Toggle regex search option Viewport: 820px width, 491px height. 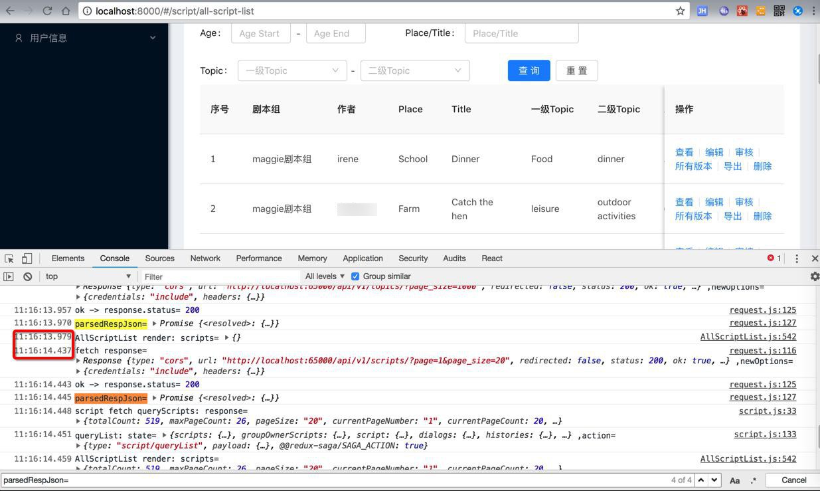(753, 480)
